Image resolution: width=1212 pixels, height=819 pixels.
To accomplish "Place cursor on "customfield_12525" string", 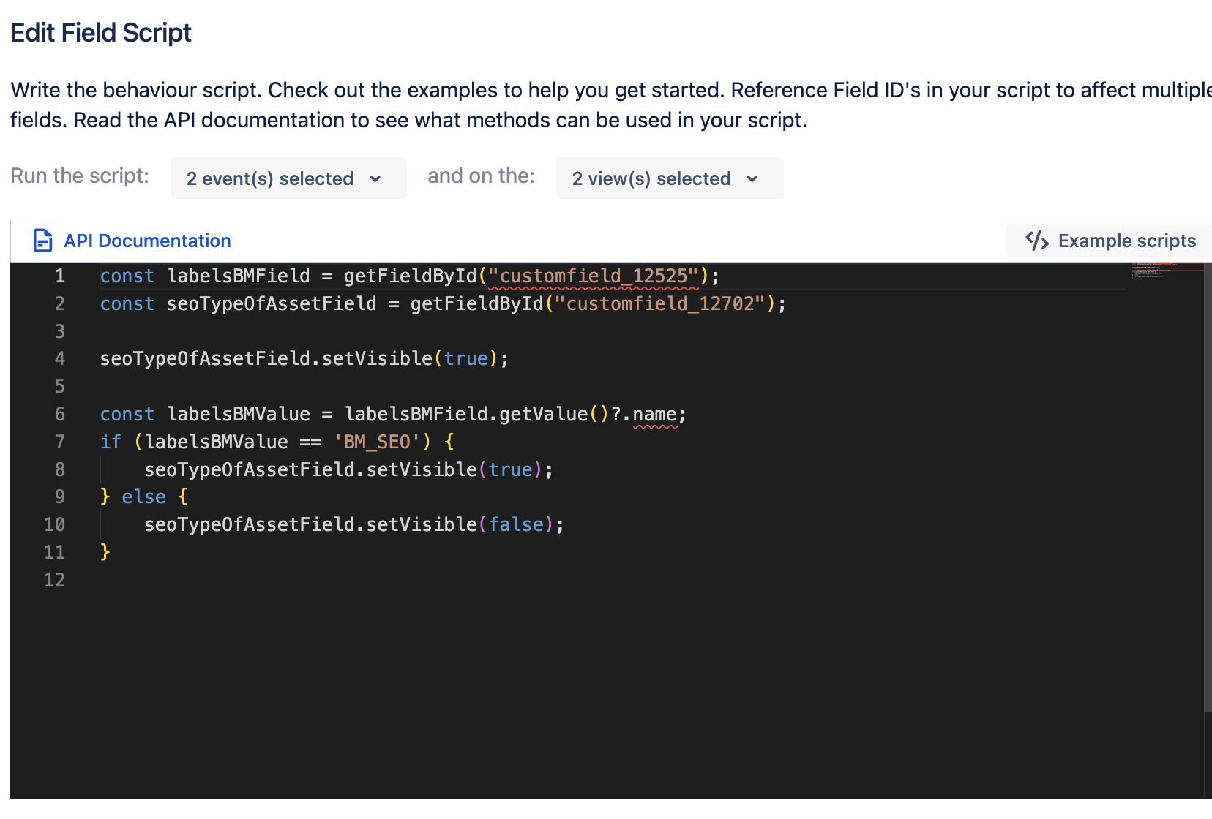I will (594, 276).
